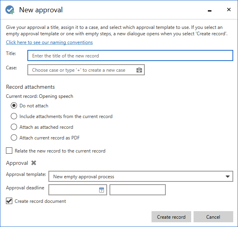The width and height of the screenshot is (238, 227).
Task: Click the Record attachments heading
Action: [31, 87]
